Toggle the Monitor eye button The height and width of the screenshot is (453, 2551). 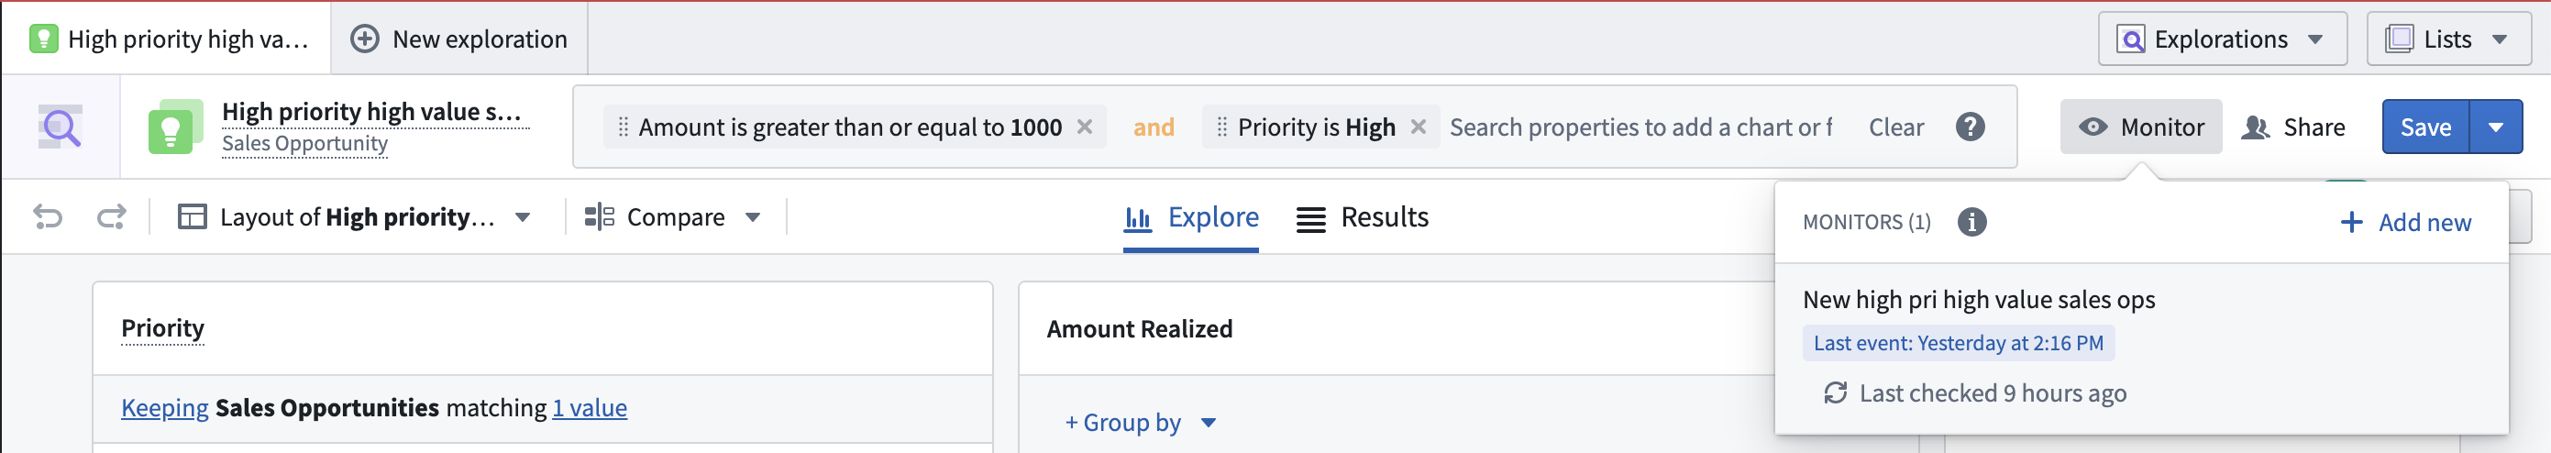point(2141,127)
